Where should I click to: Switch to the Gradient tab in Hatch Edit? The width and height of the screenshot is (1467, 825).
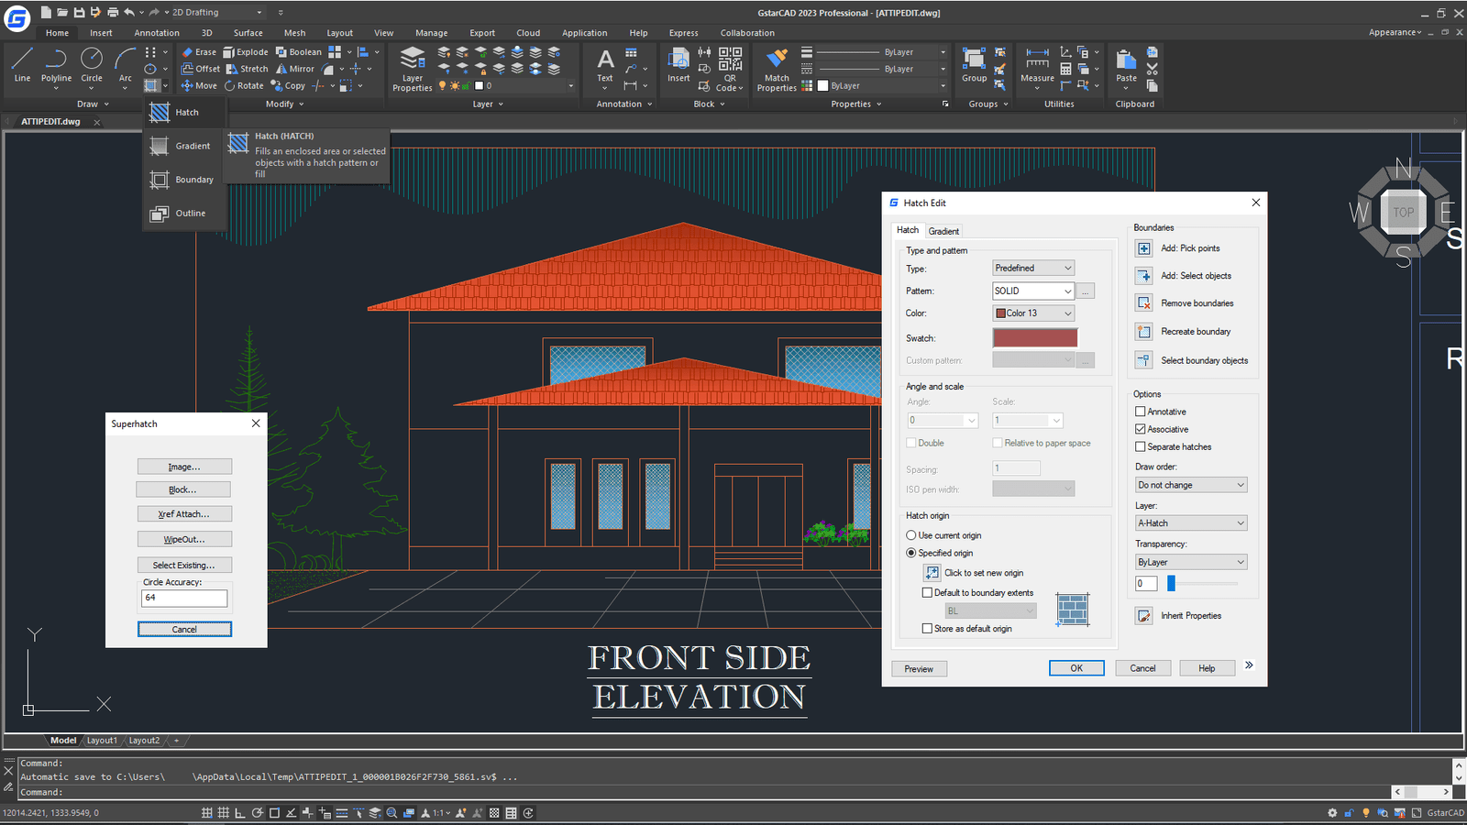(943, 230)
